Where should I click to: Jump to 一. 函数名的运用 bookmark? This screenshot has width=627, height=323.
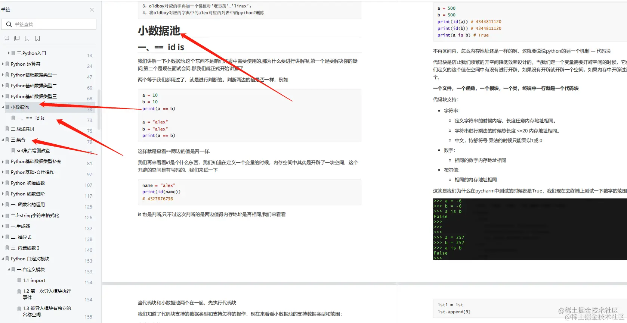(28, 205)
